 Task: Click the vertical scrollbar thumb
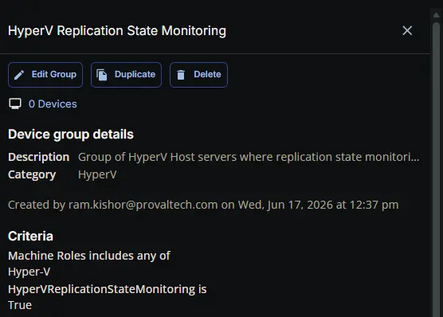click(x=436, y=170)
